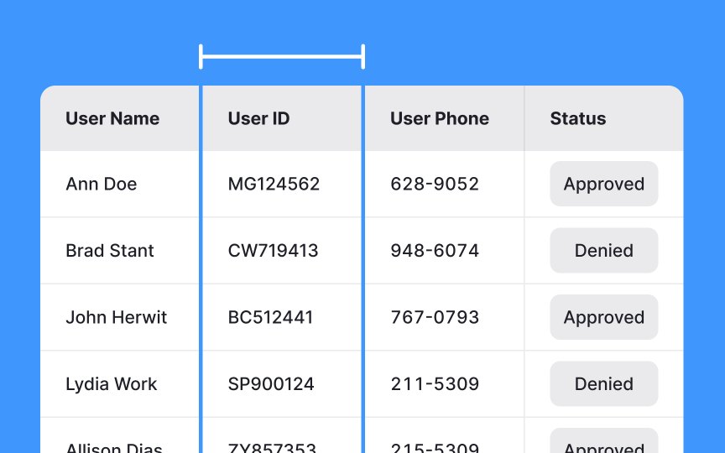Select the Ann Doe name cell

pyautogui.click(x=102, y=184)
